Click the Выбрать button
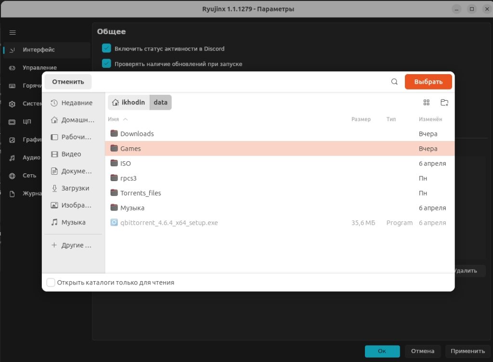This screenshot has width=493, height=362. point(428,82)
